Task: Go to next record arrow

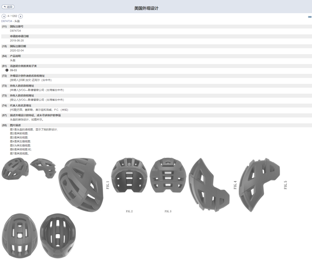Action: pos(21,16)
